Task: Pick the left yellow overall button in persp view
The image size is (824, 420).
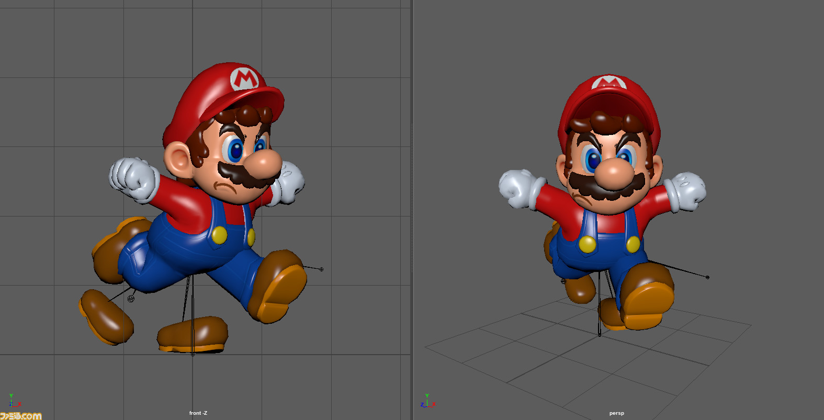Action: tap(588, 244)
